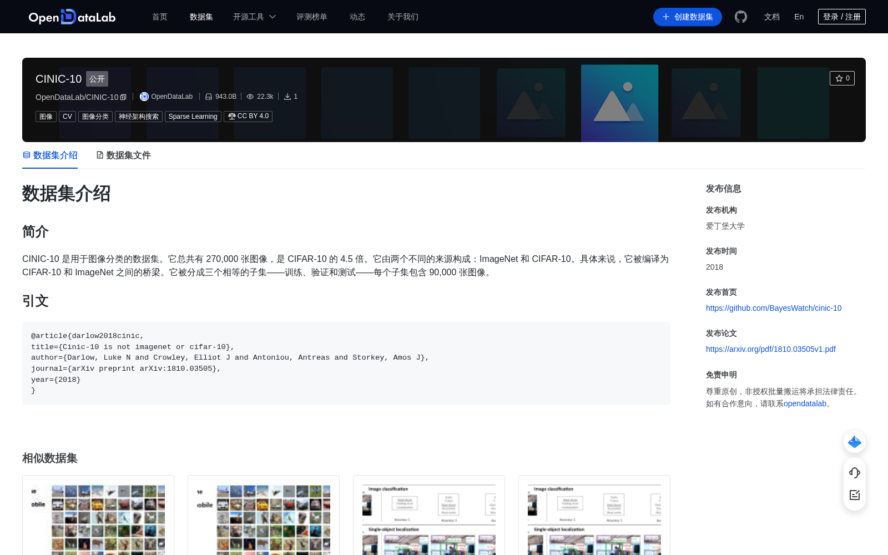
Task: Click the CINIC-10 dataset title
Action: click(x=59, y=79)
